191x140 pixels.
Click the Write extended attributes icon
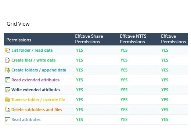[8, 90]
